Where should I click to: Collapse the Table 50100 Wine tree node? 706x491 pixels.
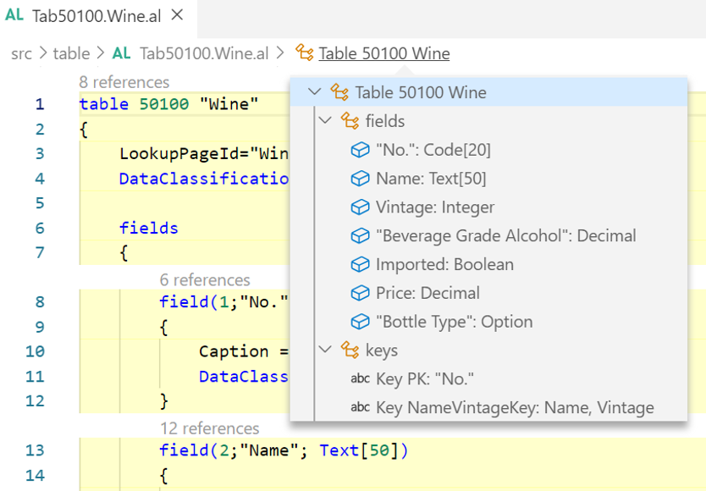315,92
